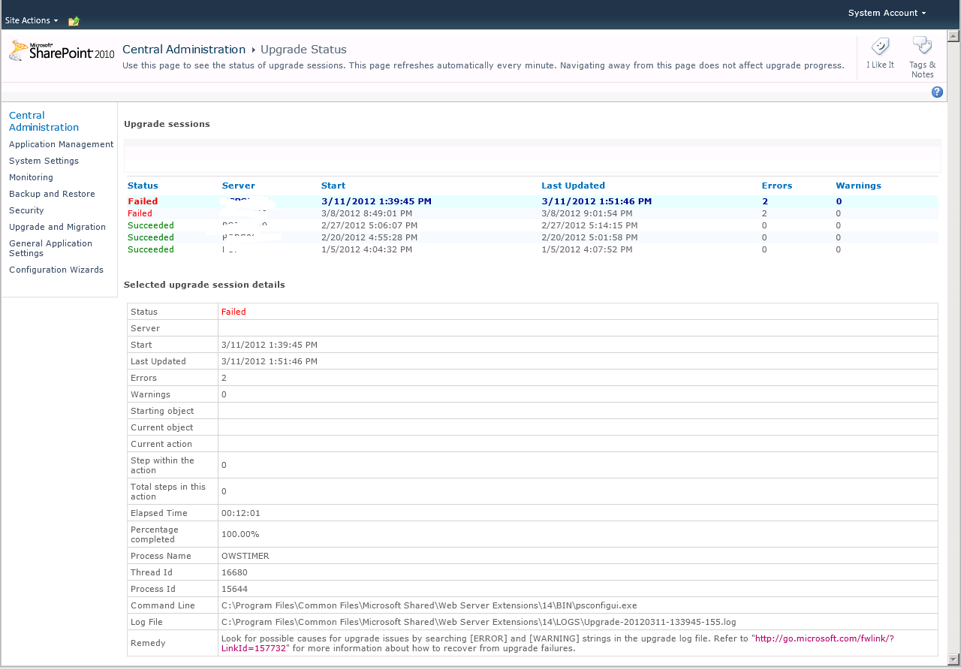The width and height of the screenshot is (961, 670).
Task: Go to Monitoring in the sidebar
Action: point(31,177)
